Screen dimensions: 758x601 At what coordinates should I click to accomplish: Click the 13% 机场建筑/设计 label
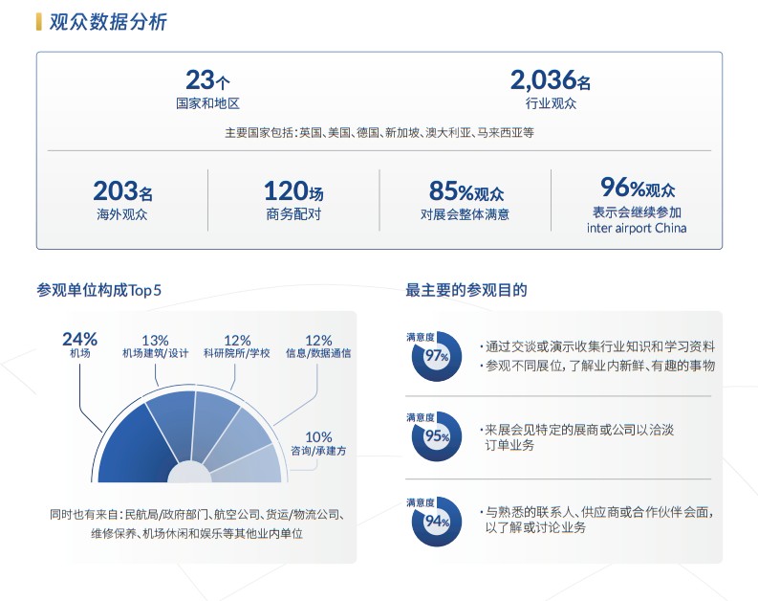155,345
